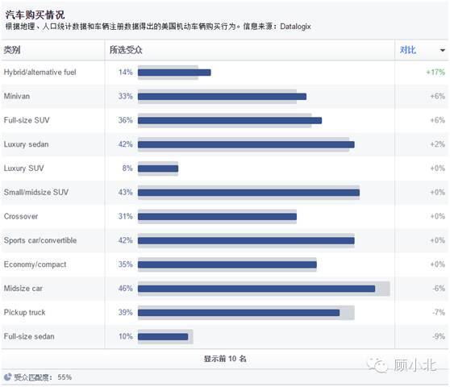Click the 所选受众 column header
Viewport: 450px width, 387px height.
126,50
